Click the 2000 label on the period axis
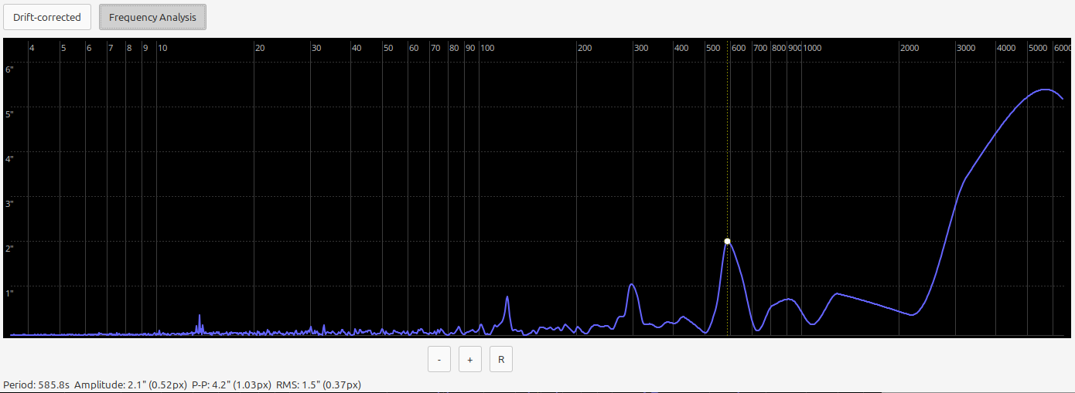The width and height of the screenshot is (1075, 393). [x=909, y=48]
